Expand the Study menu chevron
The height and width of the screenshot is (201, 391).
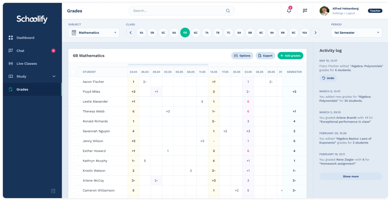click(x=54, y=76)
